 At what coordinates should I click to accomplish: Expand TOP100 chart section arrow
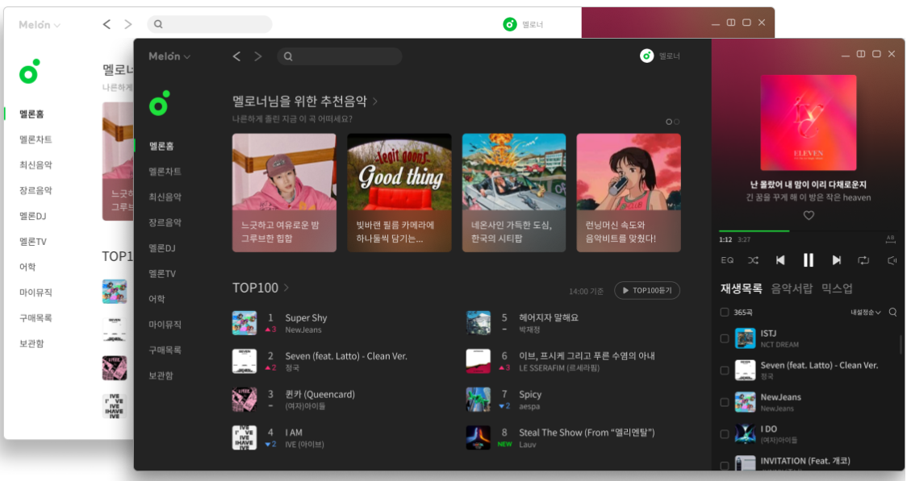(286, 288)
